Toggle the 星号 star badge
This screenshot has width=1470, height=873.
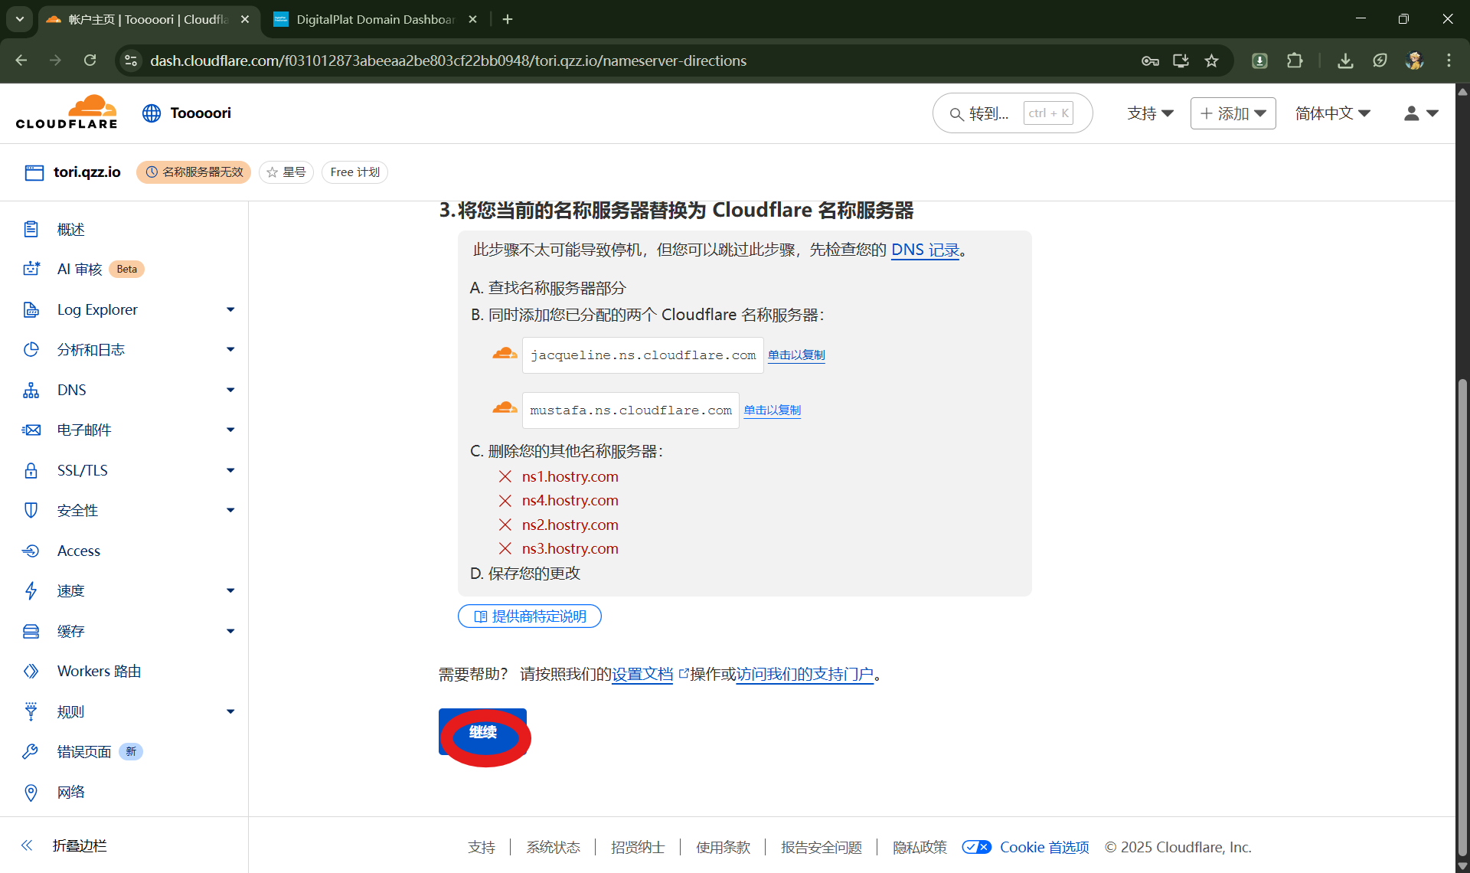pos(286,172)
